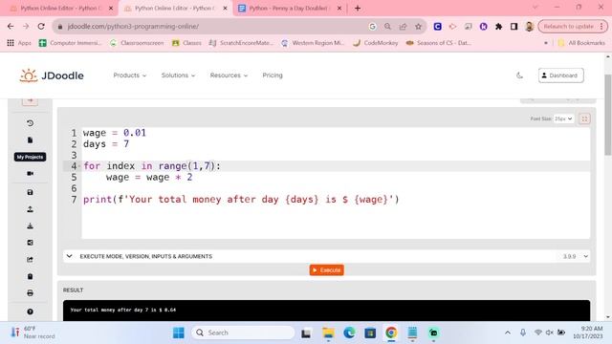This screenshot has height=344, width=612.
Task: Open the Products dropdown menu
Action: tap(130, 75)
